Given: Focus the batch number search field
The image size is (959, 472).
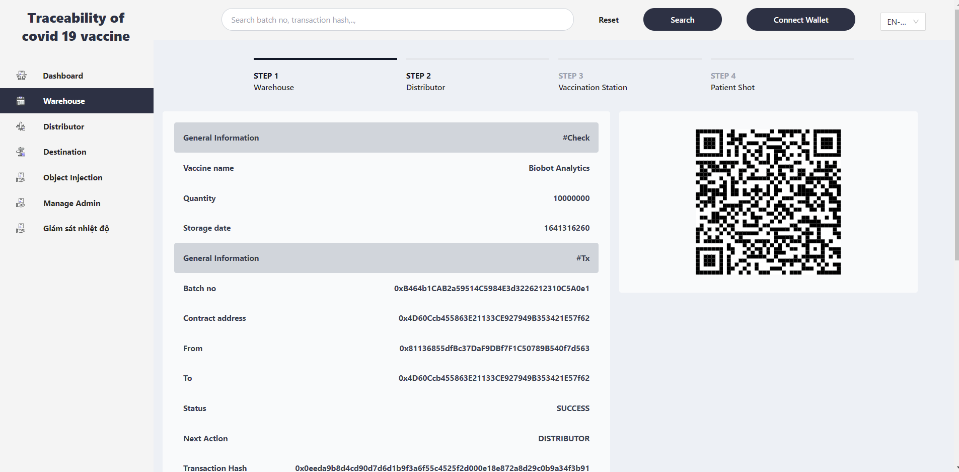Looking at the screenshot, I should click(x=397, y=20).
